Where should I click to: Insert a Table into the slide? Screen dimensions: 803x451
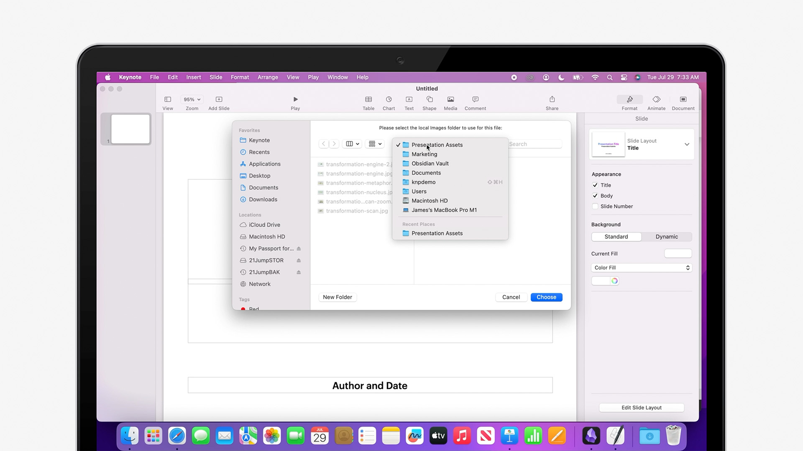pos(368,102)
